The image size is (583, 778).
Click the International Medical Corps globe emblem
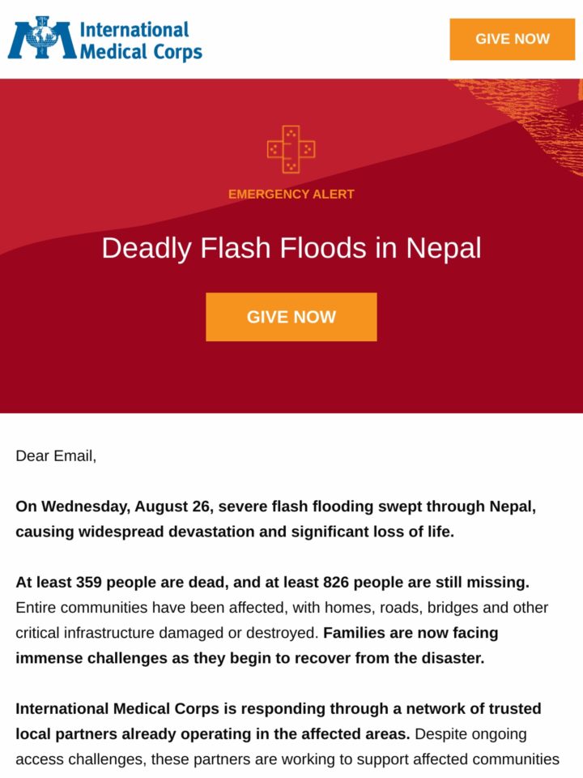(42, 38)
